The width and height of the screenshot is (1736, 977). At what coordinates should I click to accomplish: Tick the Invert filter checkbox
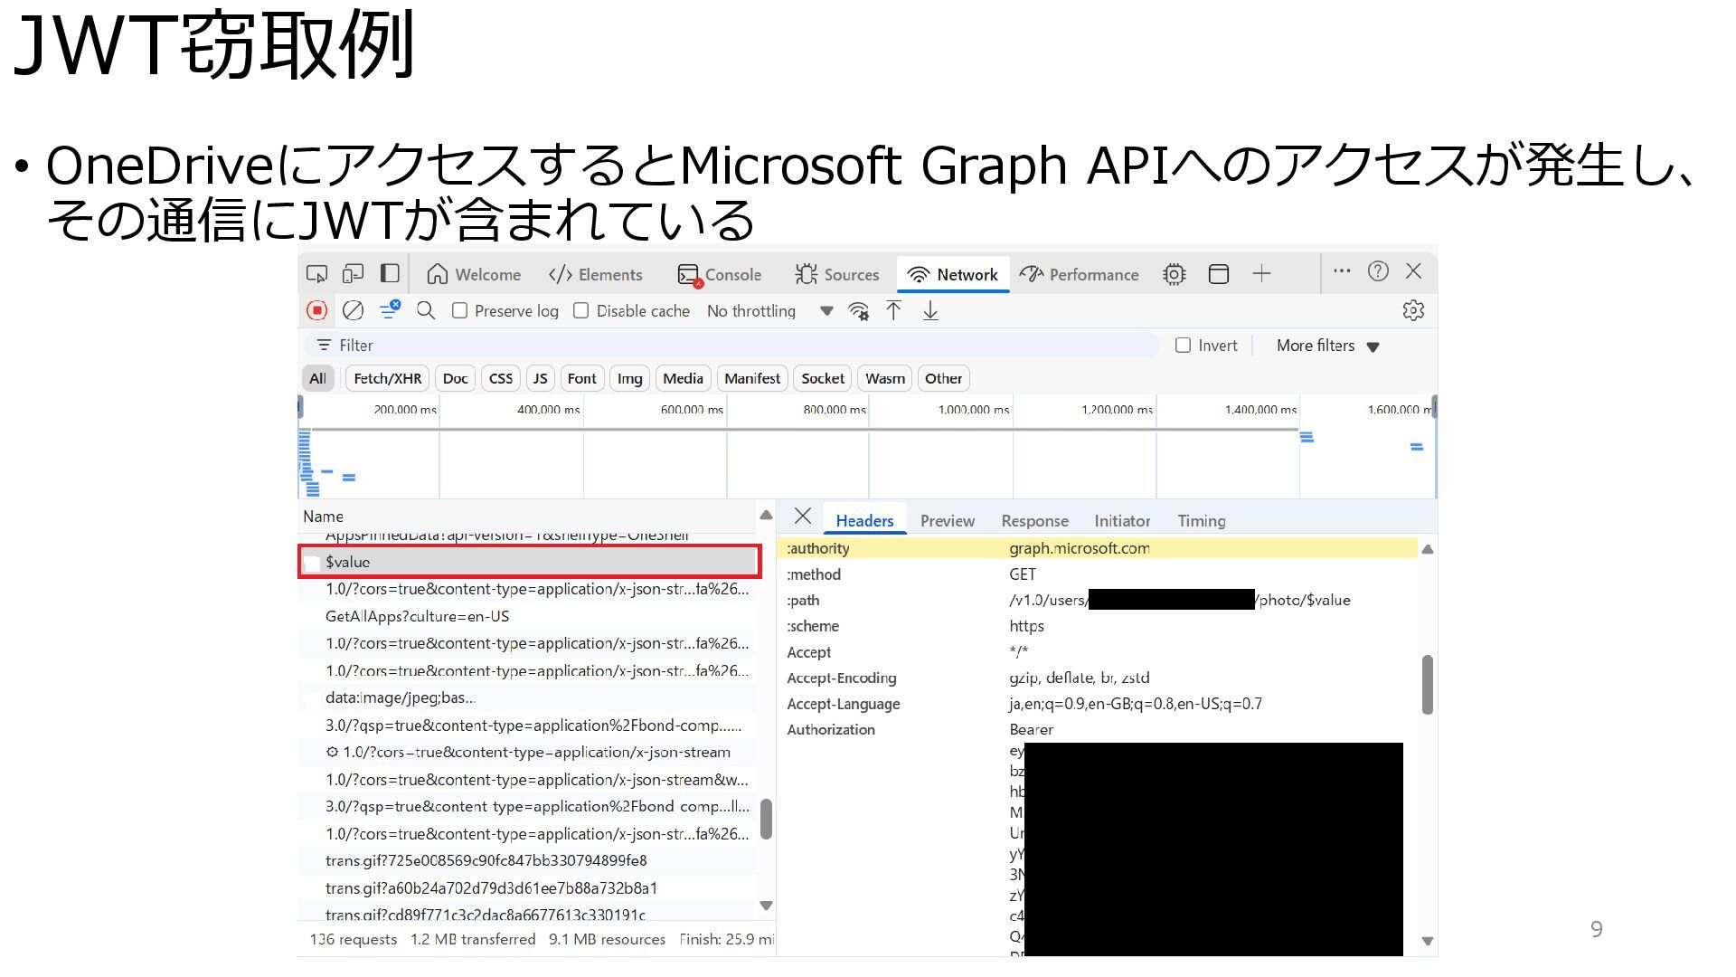click(1183, 346)
